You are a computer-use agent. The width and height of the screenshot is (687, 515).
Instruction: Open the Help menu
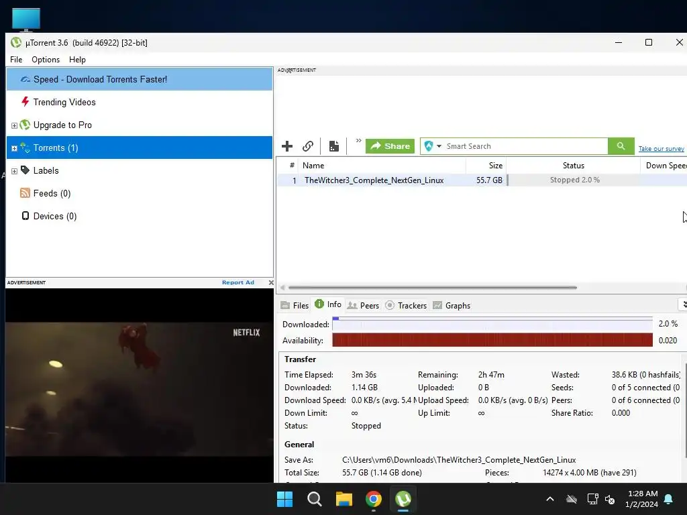pos(77,60)
